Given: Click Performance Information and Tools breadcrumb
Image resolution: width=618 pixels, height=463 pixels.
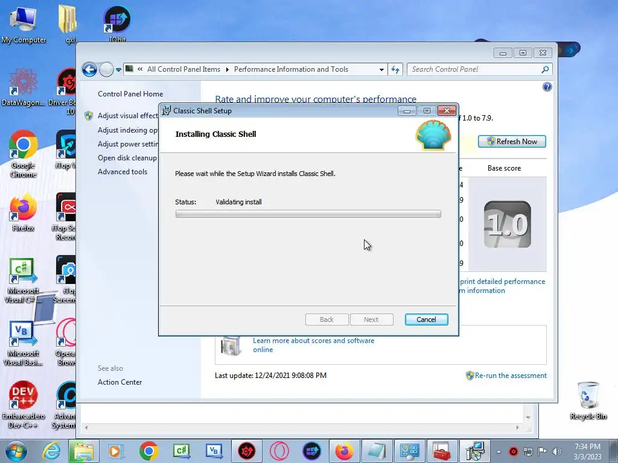Looking at the screenshot, I should tap(291, 69).
